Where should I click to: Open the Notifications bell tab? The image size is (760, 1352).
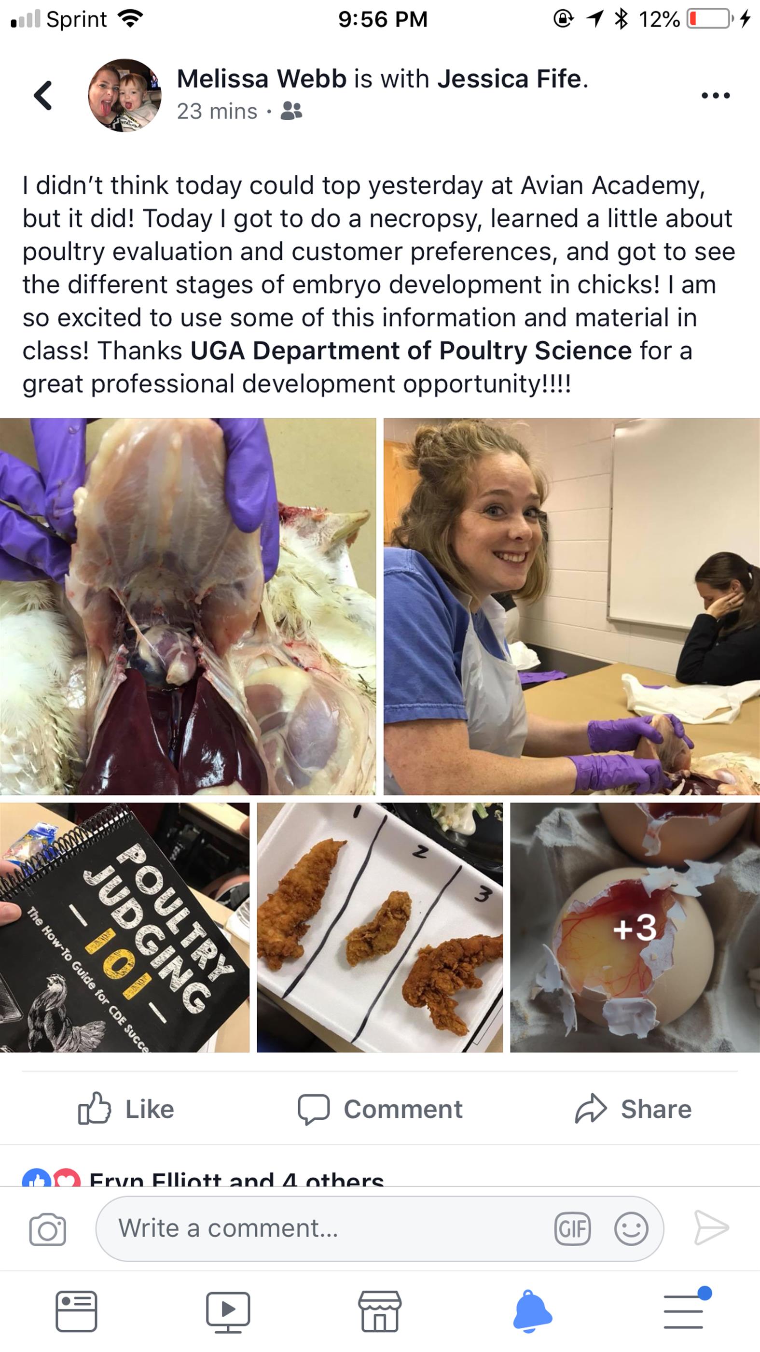532,1311
